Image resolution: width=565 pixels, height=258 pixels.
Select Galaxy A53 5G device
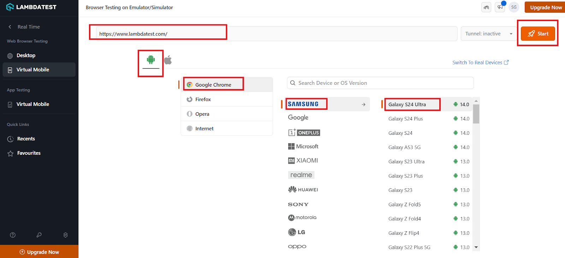[428, 147]
